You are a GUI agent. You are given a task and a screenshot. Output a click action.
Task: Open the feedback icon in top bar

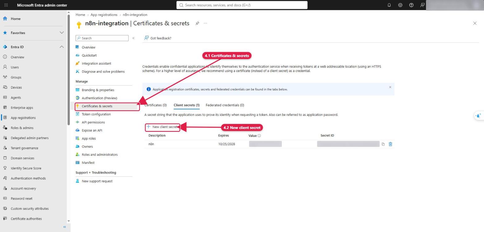pos(422,5)
